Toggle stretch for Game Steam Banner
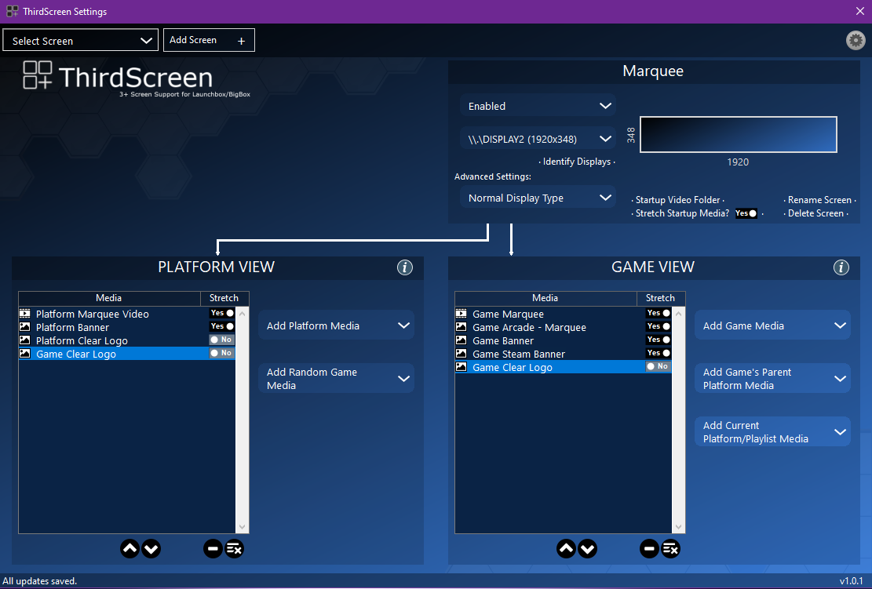Viewport: 872px width, 589px height. [x=659, y=353]
